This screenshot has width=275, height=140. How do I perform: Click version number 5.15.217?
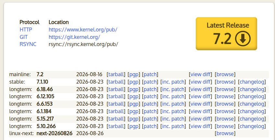(45, 119)
